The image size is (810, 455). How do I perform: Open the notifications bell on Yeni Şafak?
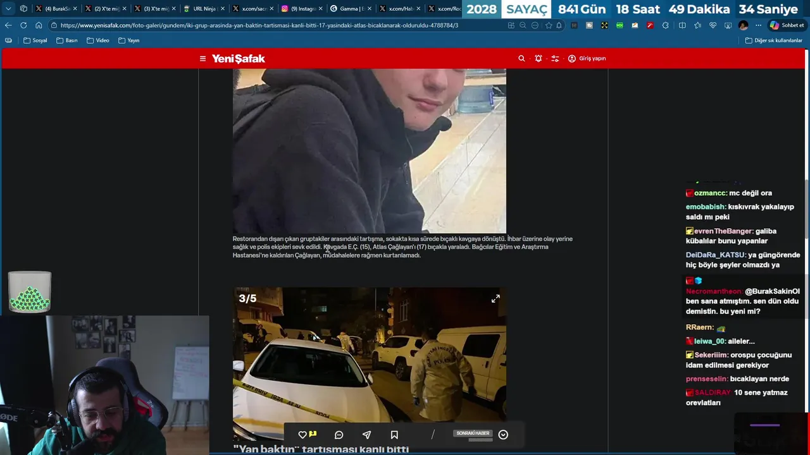point(539,58)
